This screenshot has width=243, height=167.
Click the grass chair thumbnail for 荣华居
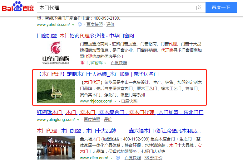[56, 91]
